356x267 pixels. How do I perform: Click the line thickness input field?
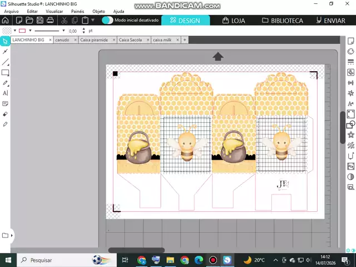74,31
